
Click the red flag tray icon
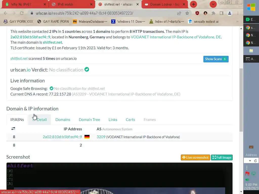point(247,174)
